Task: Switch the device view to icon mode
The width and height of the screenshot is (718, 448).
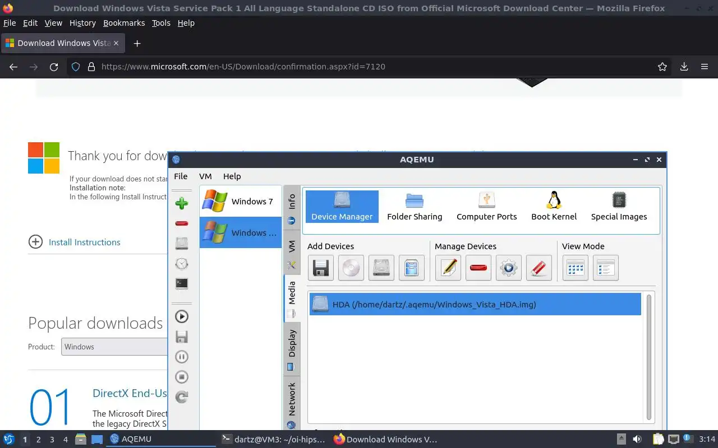Action: [x=576, y=268]
